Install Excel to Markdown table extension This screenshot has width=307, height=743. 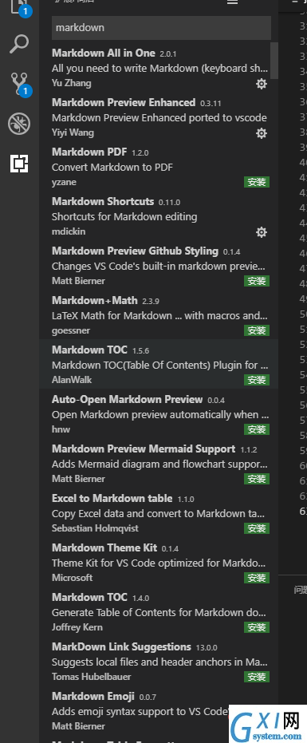pyautogui.click(x=257, y=528)
